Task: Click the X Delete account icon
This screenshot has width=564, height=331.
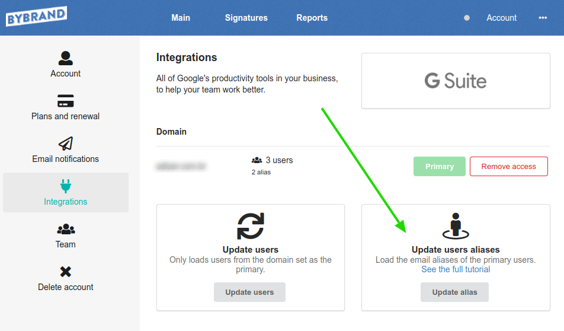Action: coord(65,272)
